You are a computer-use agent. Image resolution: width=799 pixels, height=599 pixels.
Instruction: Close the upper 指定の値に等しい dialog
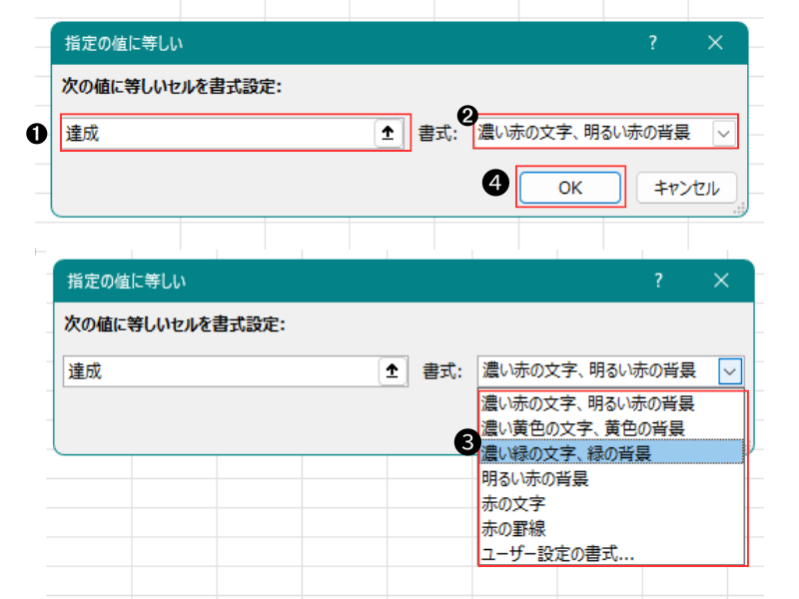[715, 42]
